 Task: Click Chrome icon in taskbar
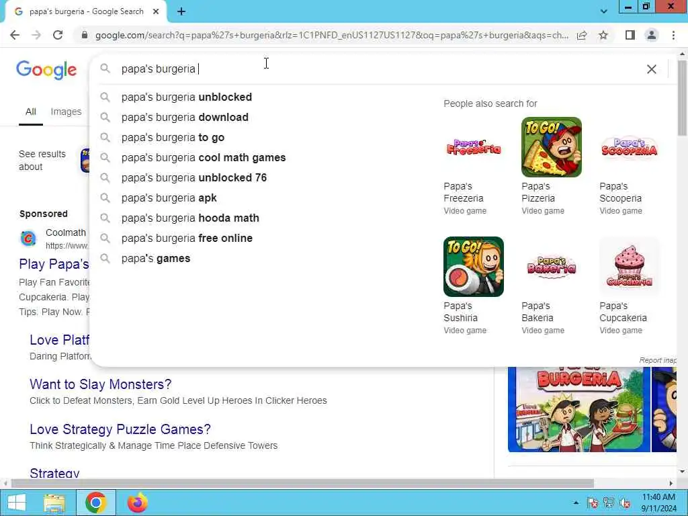96,503
